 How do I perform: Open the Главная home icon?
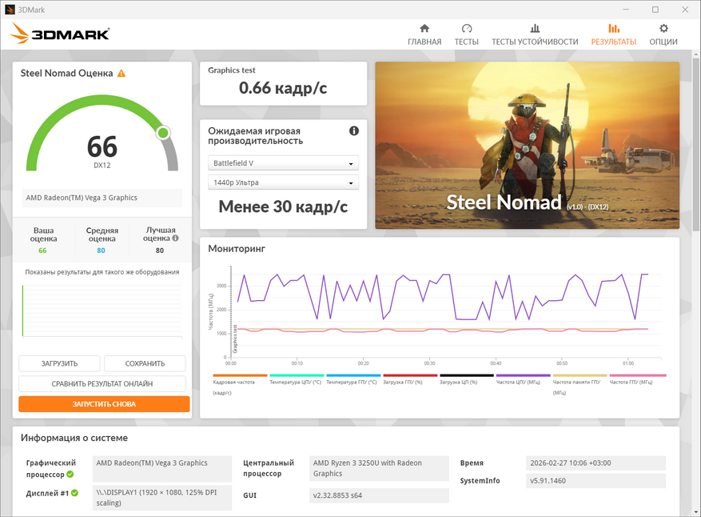(424, 28)
